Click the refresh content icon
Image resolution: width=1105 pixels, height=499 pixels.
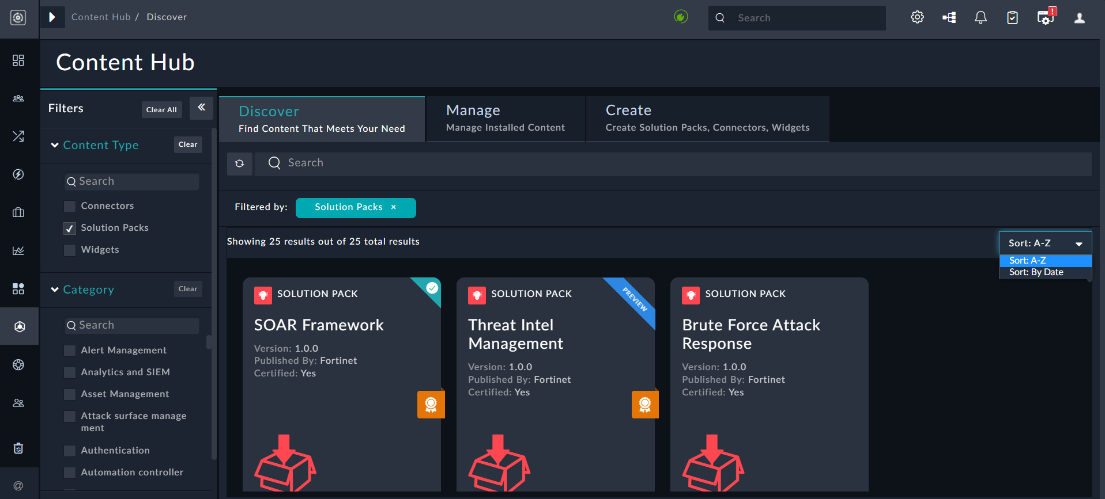click(240, 163)
